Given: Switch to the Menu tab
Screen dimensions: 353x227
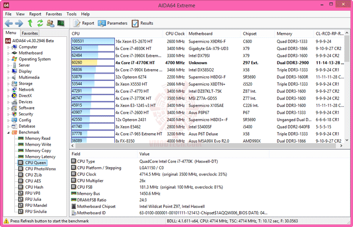Looking at the screenshot, I should tap(11, 33).
